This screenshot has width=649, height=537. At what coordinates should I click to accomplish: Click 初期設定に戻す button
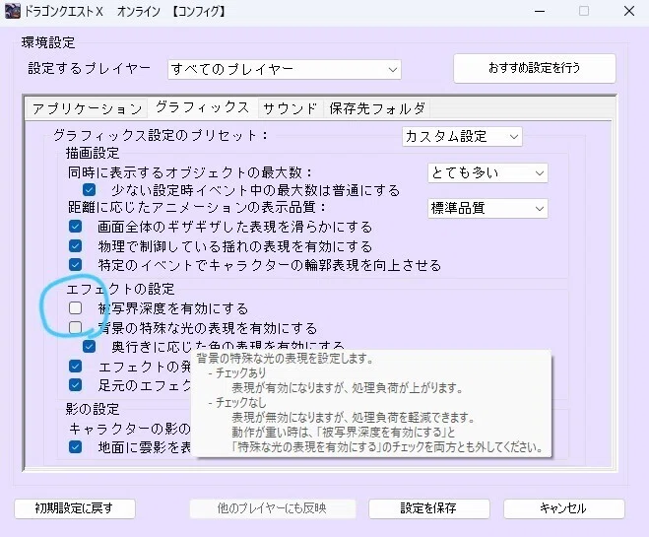75,508
